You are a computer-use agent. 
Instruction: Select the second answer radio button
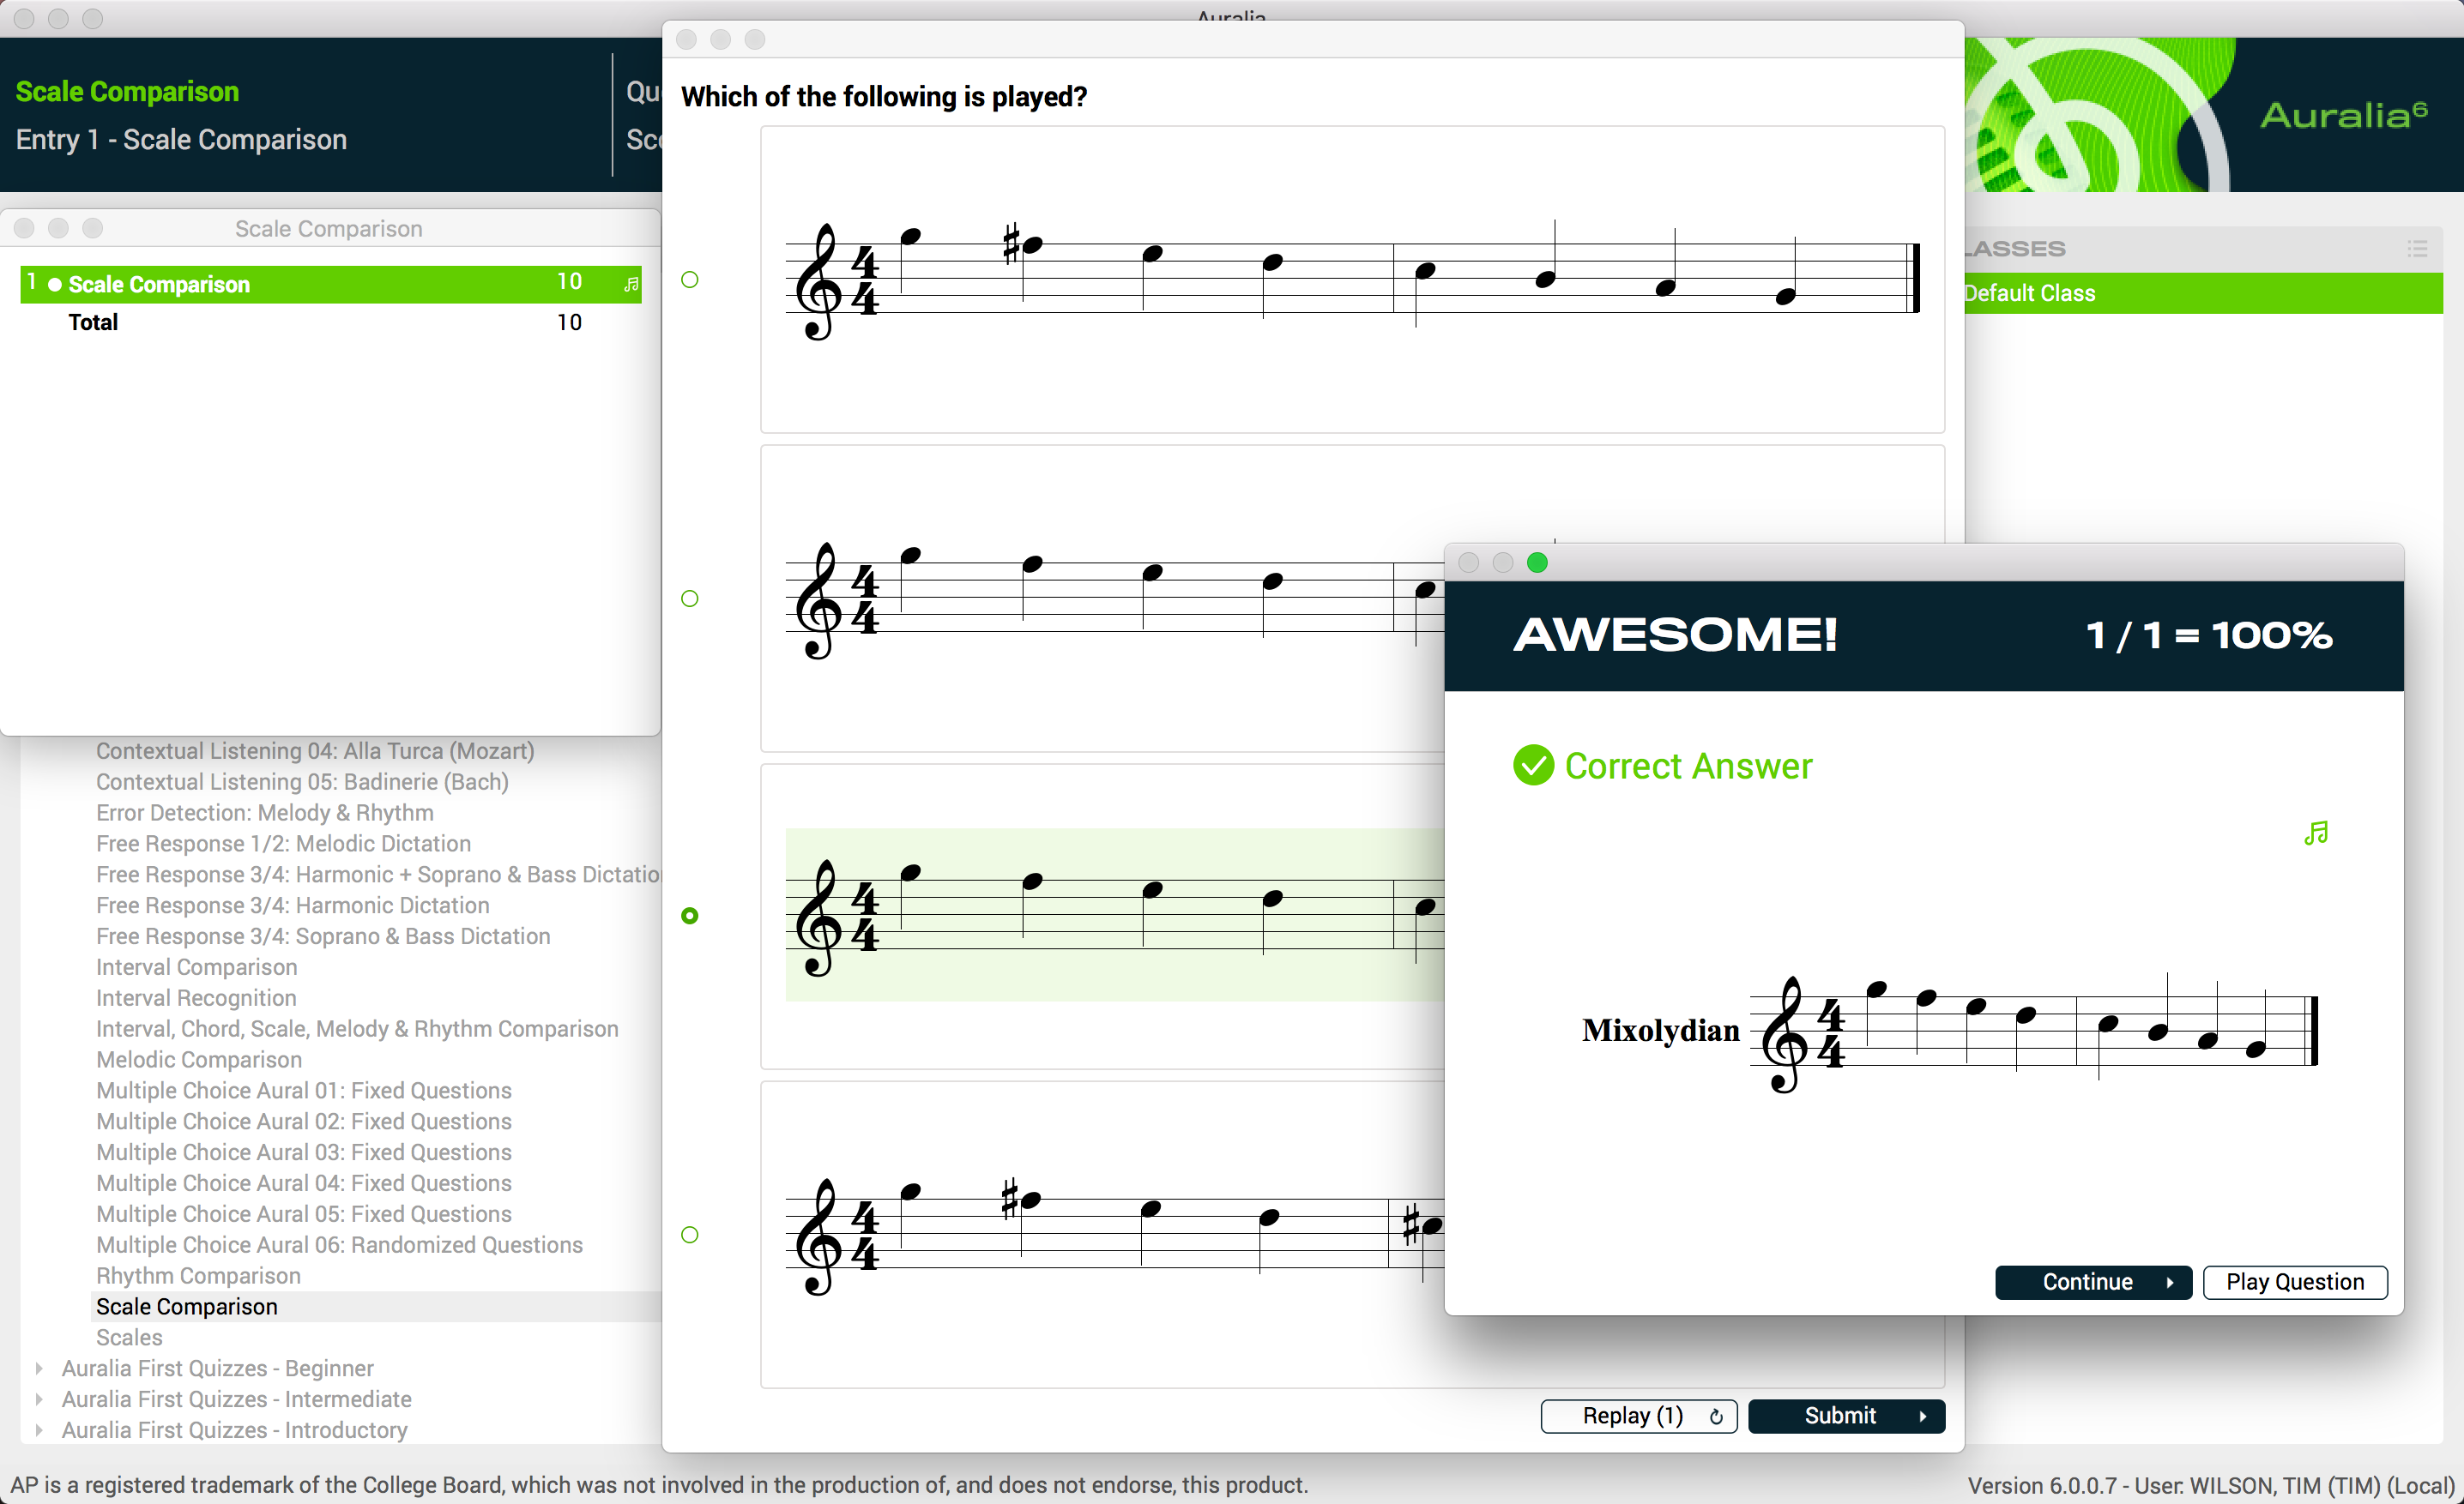(x=690, y=599)
